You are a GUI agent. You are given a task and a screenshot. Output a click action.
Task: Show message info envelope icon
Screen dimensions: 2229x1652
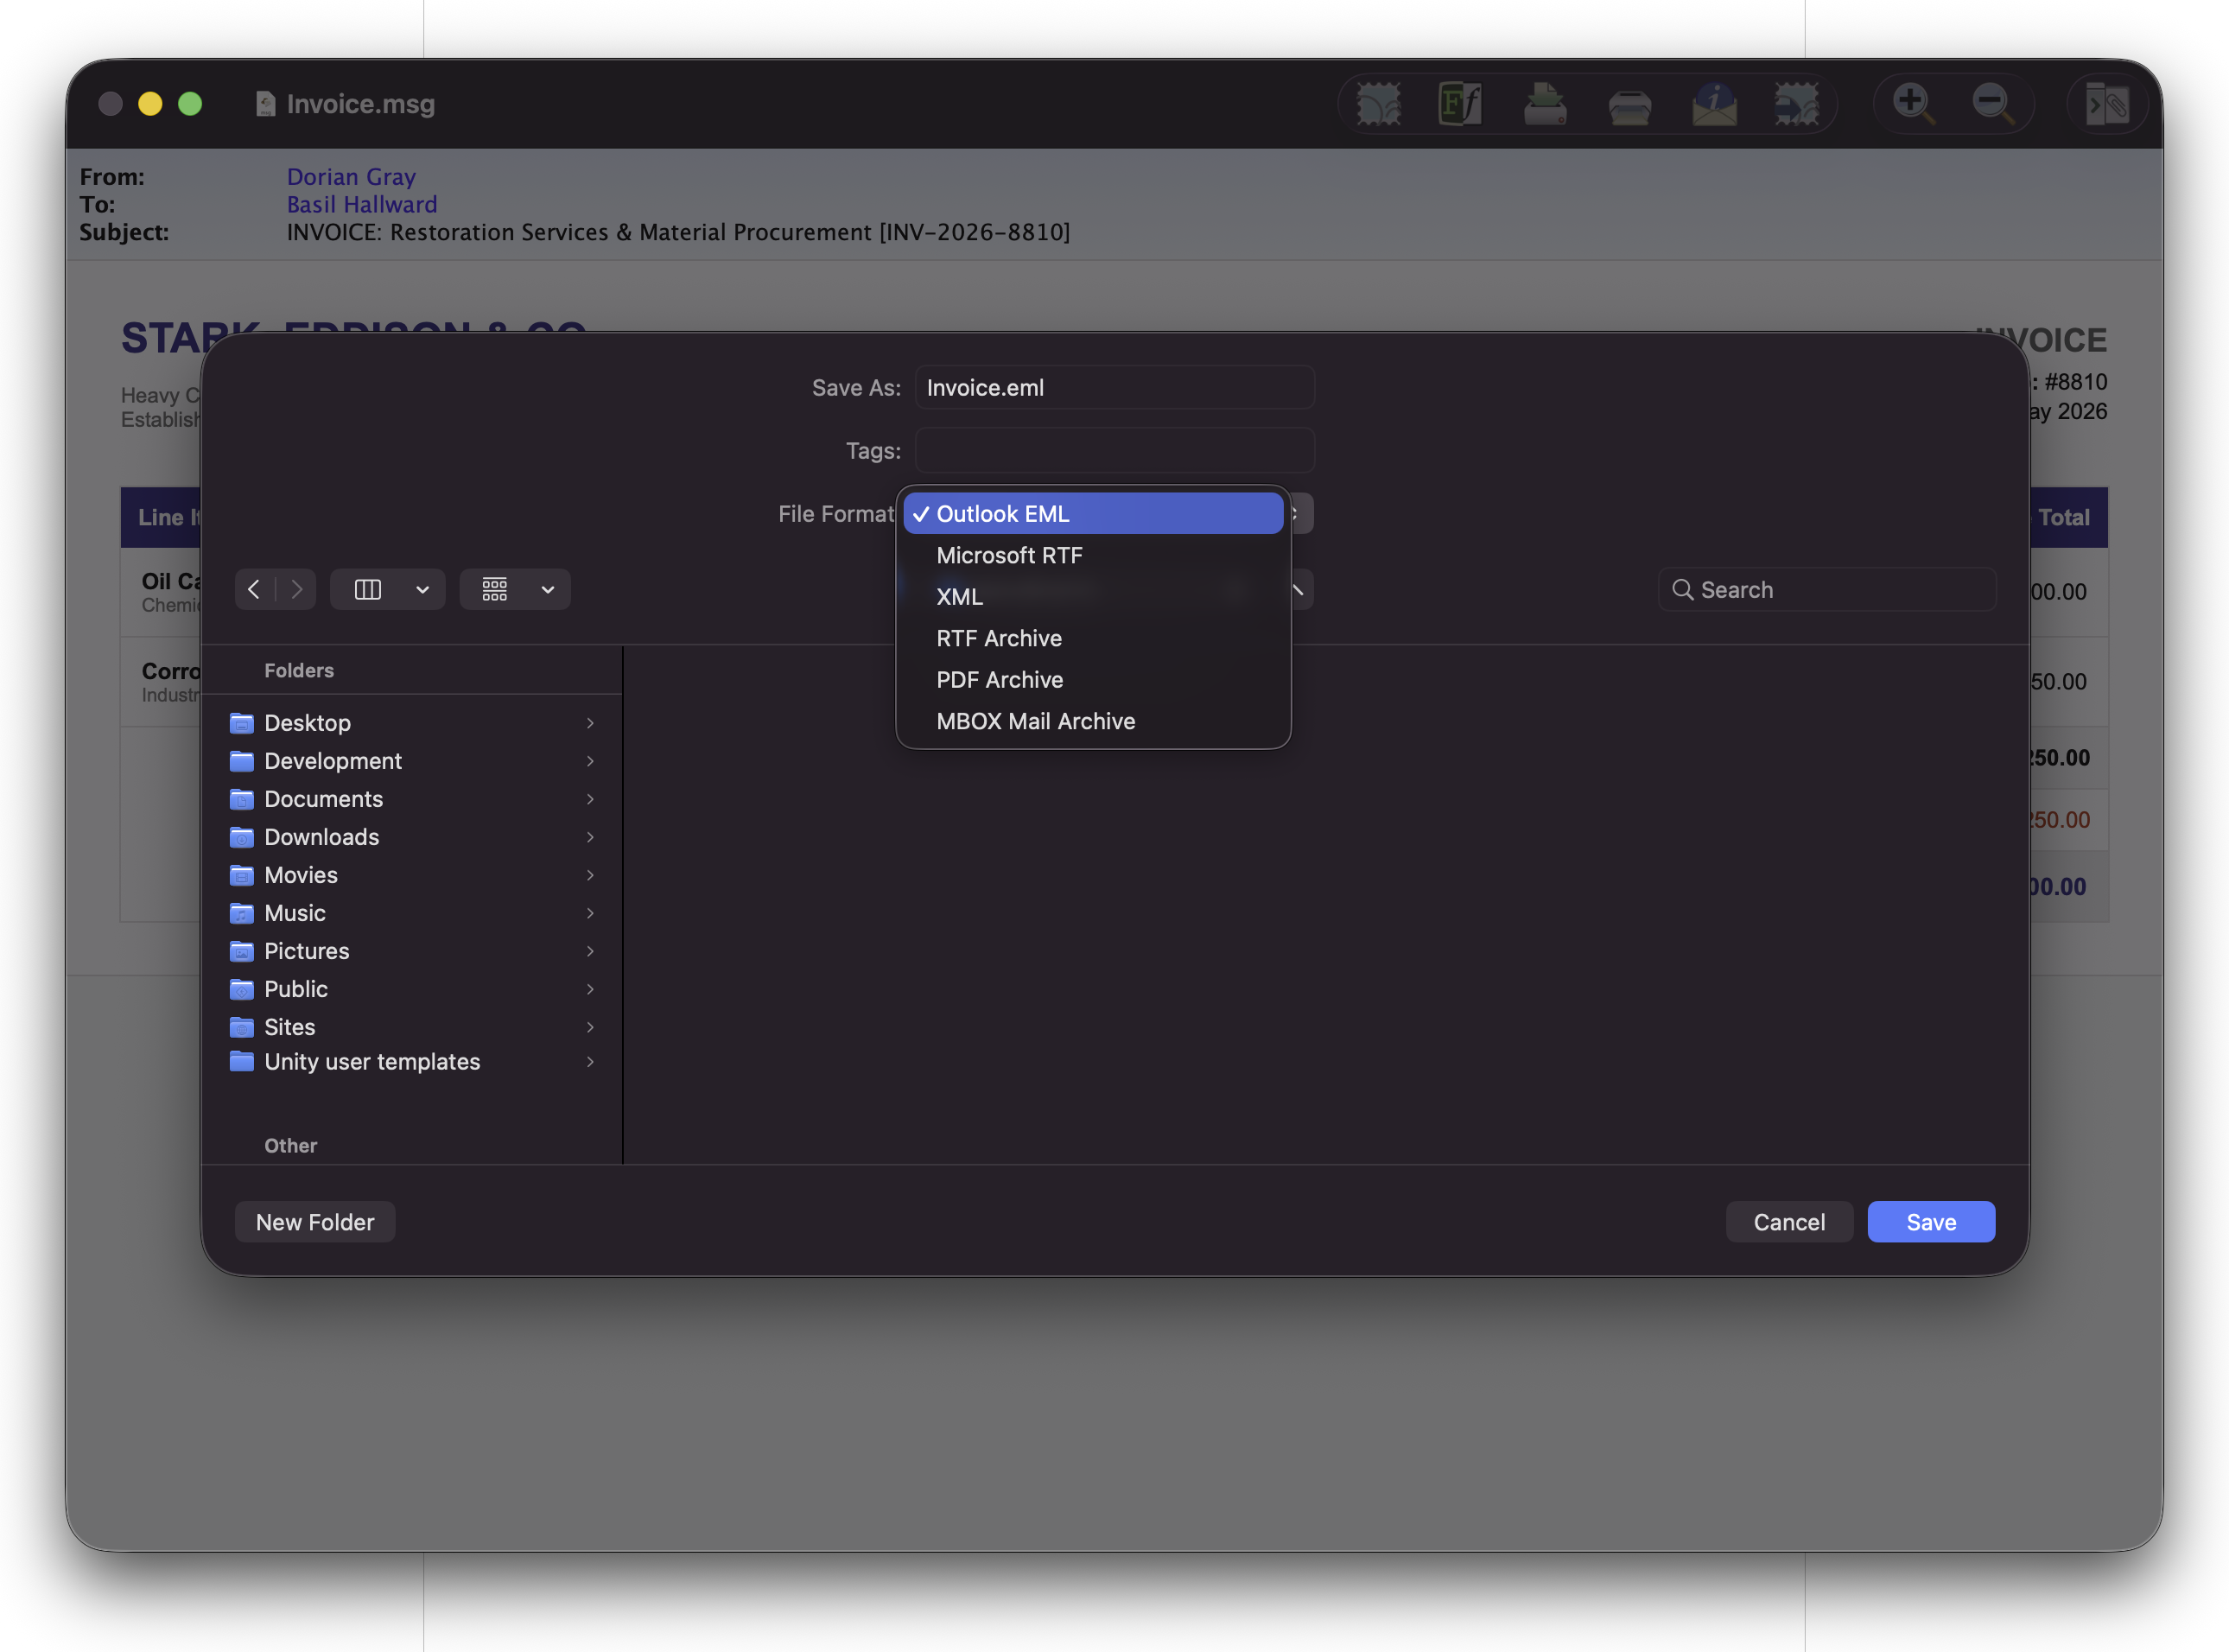coord(1714,104)
